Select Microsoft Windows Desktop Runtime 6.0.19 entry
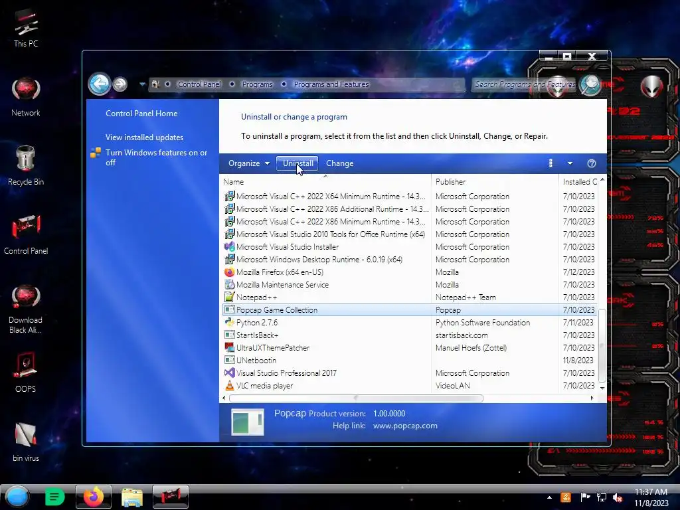680x510 pixels. 409,260
